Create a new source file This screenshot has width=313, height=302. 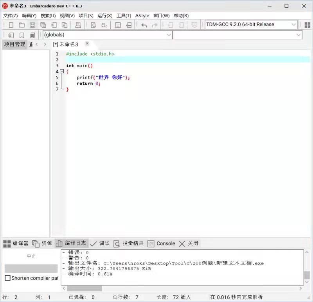coord(11,25)
